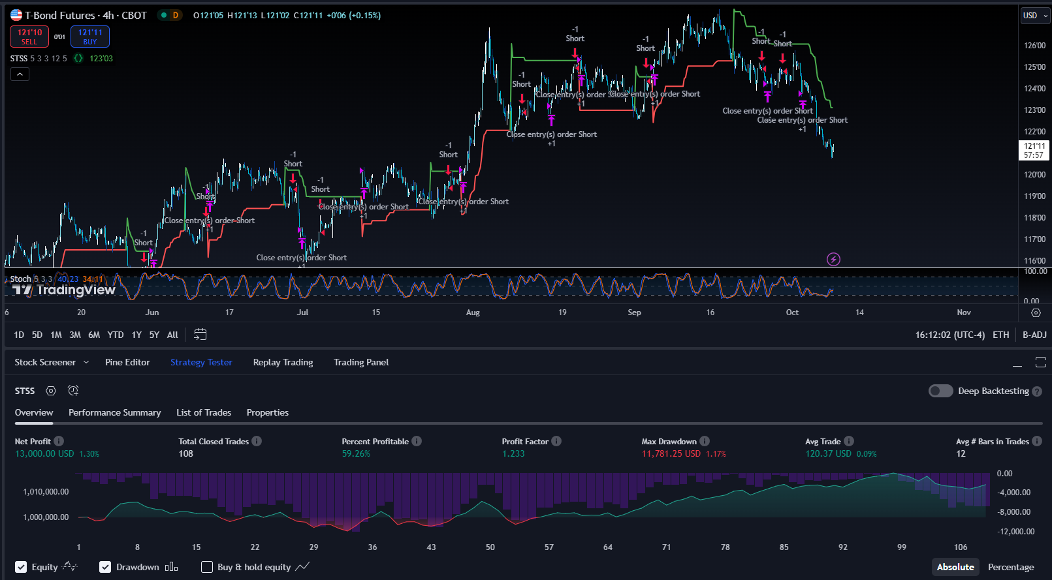Click the Max Drawdown info icon
Screen dimensions: 1052x580
705,441
